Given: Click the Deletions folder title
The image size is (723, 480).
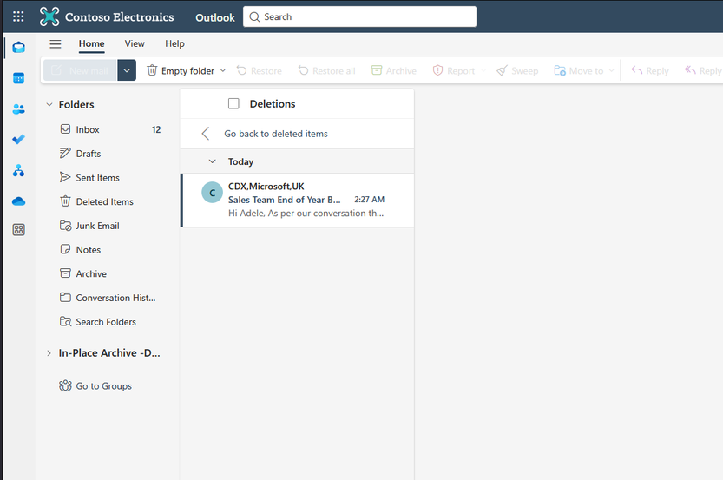Looking at the screenshot, I should pyautogui.click(x=273, y=104).
